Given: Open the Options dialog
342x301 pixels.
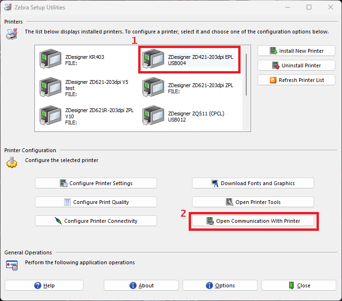Looking at the screenshot, I should (220, 285).
